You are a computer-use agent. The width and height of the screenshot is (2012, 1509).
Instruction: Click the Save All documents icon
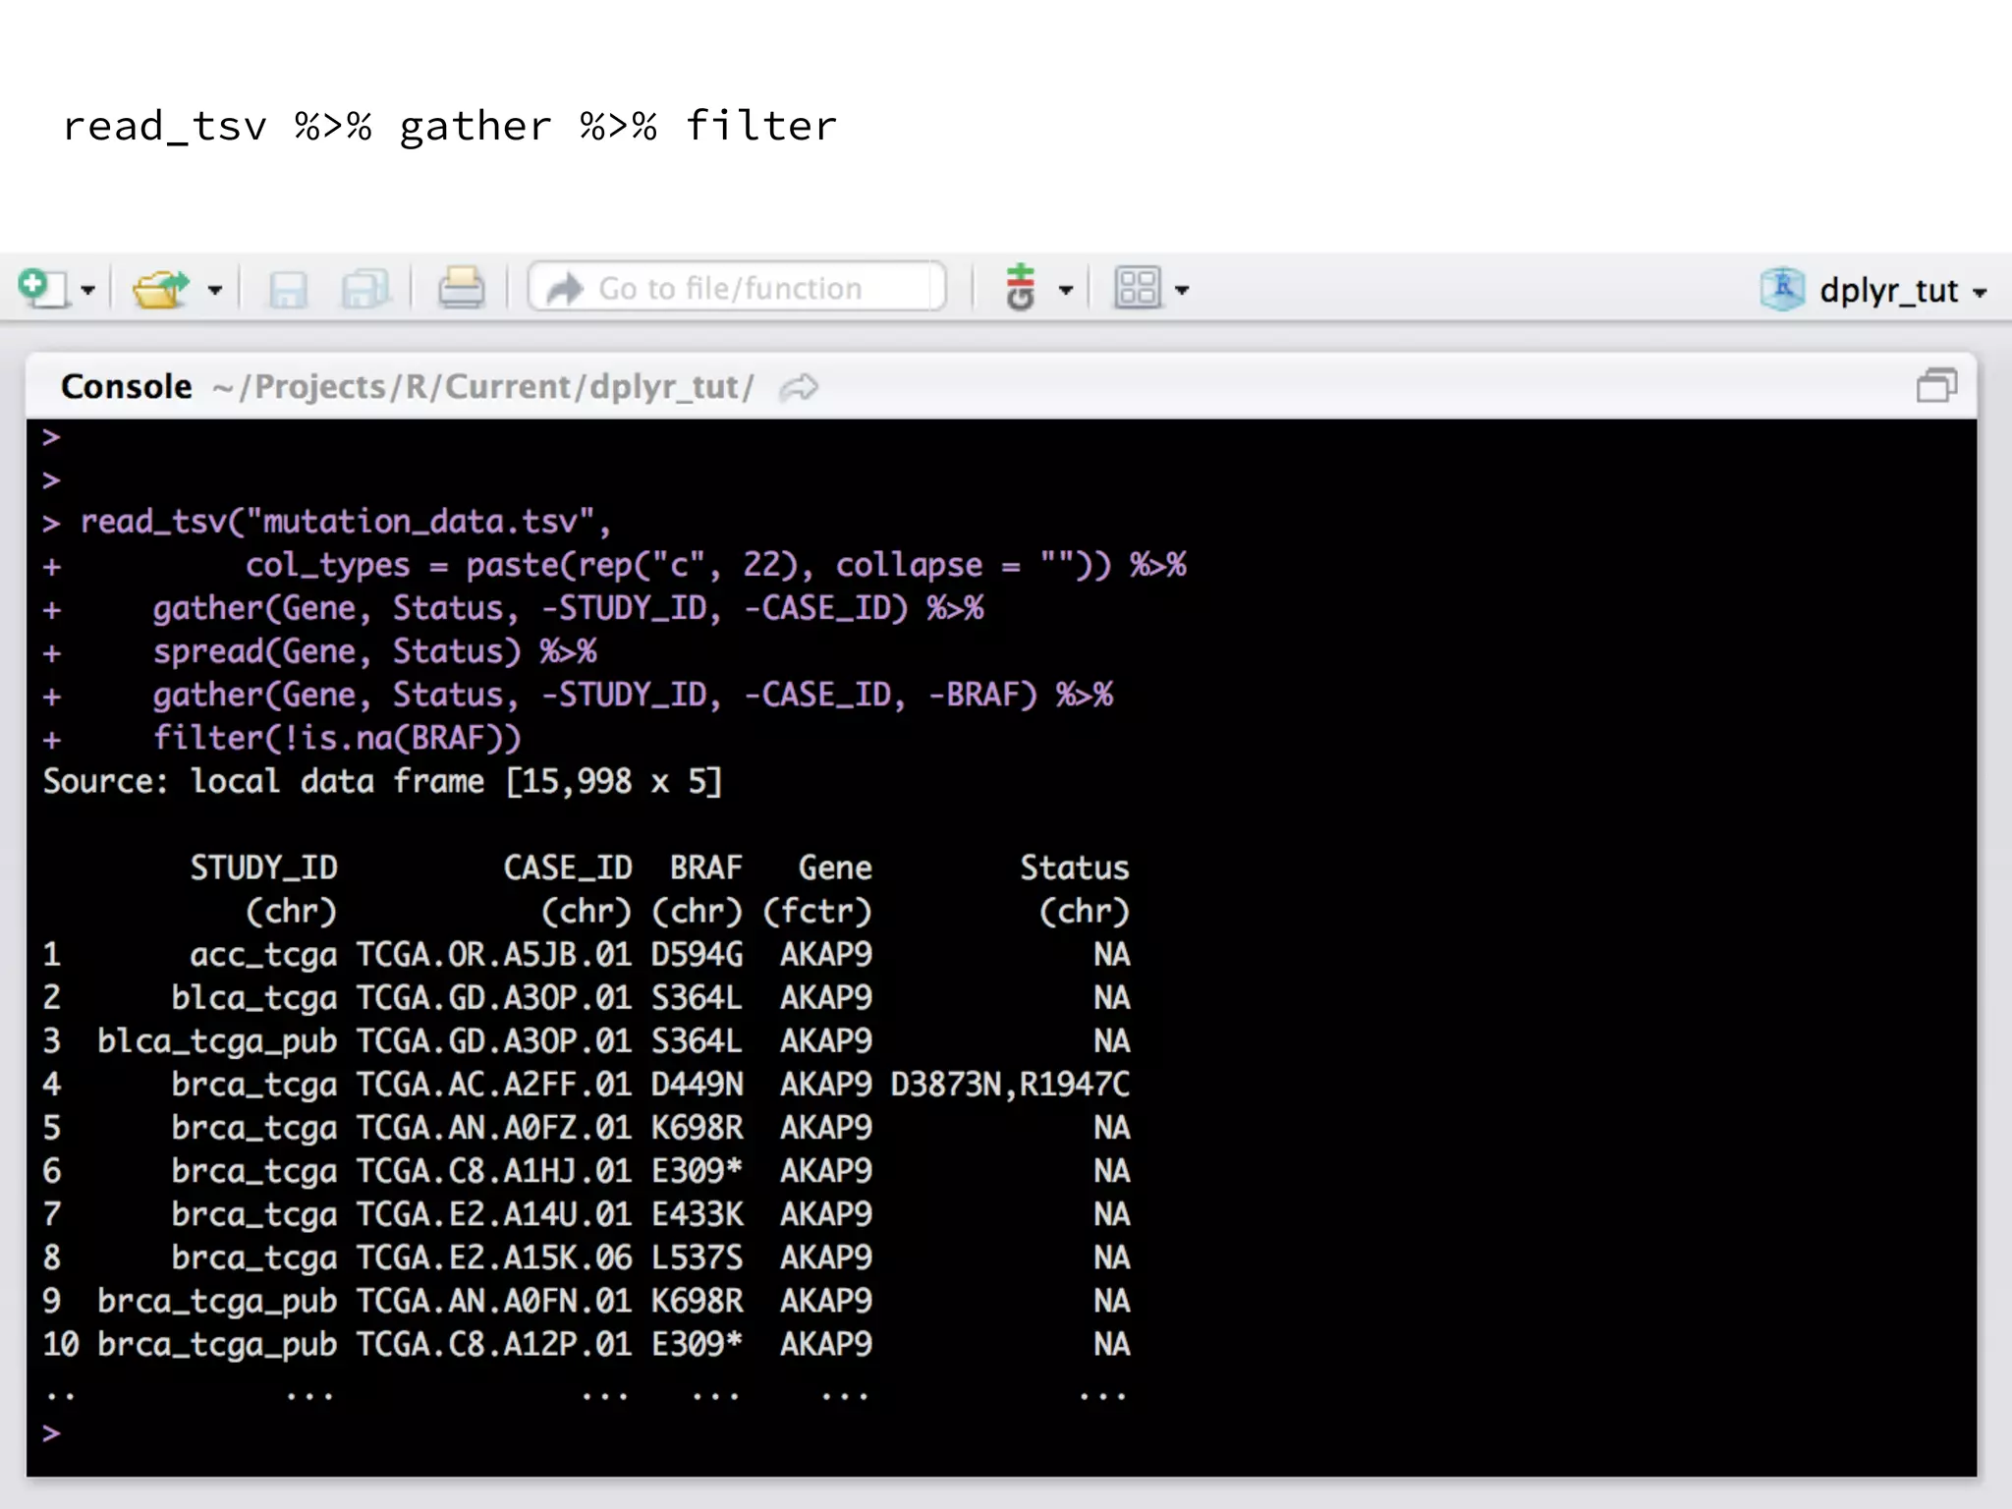[x=364, y=289]
